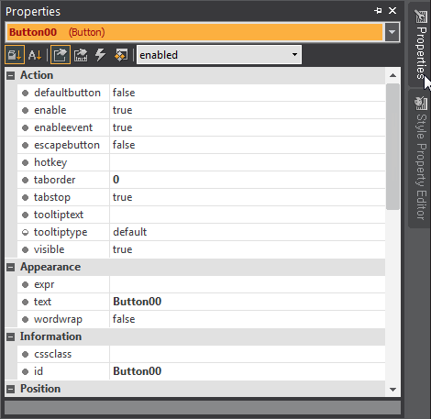Select the Alphabetical sort icon
The height and width of the screenshot is (419, 431).
[x=35, y=55]
